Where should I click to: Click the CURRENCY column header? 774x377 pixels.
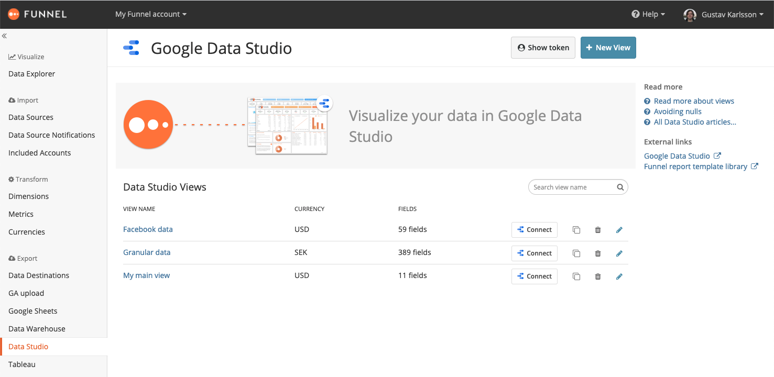pyautogui.click(x=310, y=209)
